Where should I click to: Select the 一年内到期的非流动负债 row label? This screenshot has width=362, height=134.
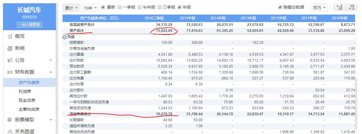[x=89, y=102]
